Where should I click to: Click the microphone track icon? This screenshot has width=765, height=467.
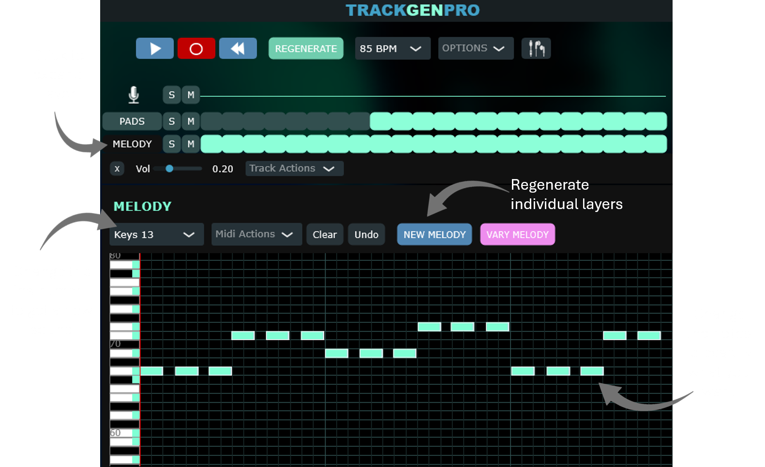coord(134,95)
